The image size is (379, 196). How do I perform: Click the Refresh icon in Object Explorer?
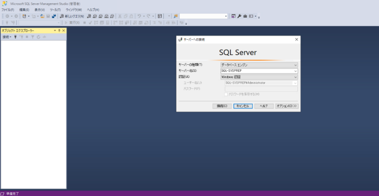click(39, 37)
